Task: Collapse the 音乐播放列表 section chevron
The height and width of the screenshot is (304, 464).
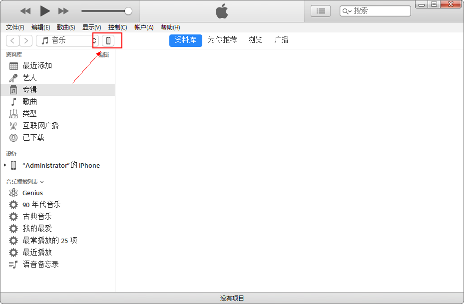Action: pos(42,182)
